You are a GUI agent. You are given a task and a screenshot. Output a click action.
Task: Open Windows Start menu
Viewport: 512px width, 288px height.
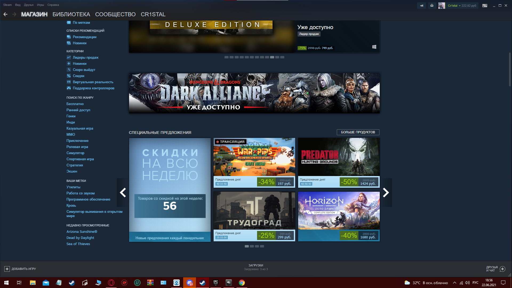[x=6, y=283]
